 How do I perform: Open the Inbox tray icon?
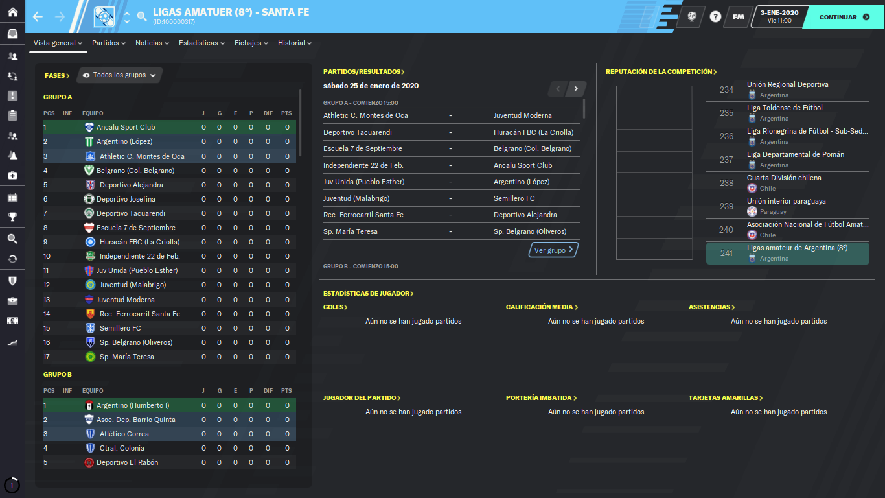pyautogui.click(x=12, y=34)
